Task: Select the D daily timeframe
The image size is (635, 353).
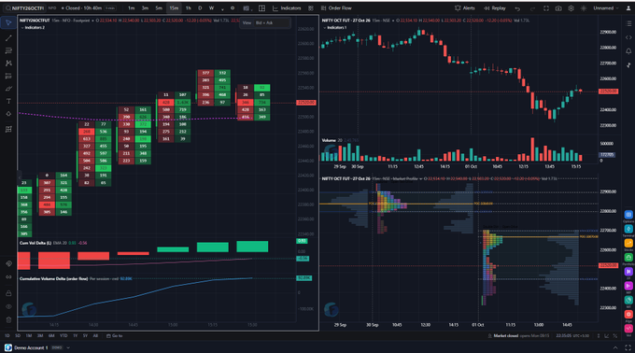Action: (x=200, y=8)
